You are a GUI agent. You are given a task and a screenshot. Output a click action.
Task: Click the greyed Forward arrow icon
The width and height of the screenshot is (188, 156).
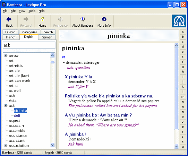pos(26,19)
